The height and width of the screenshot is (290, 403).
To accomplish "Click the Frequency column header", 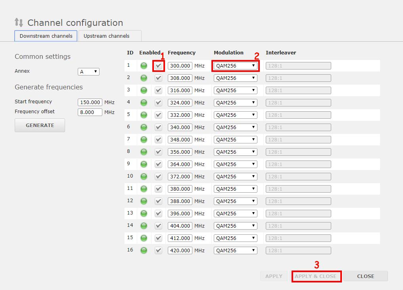I will [182, 53].
